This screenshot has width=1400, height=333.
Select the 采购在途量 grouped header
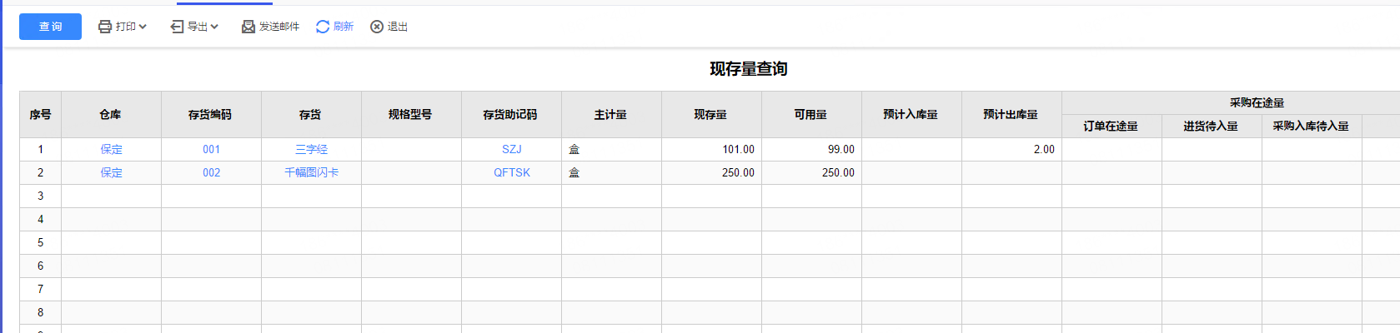1257,102
